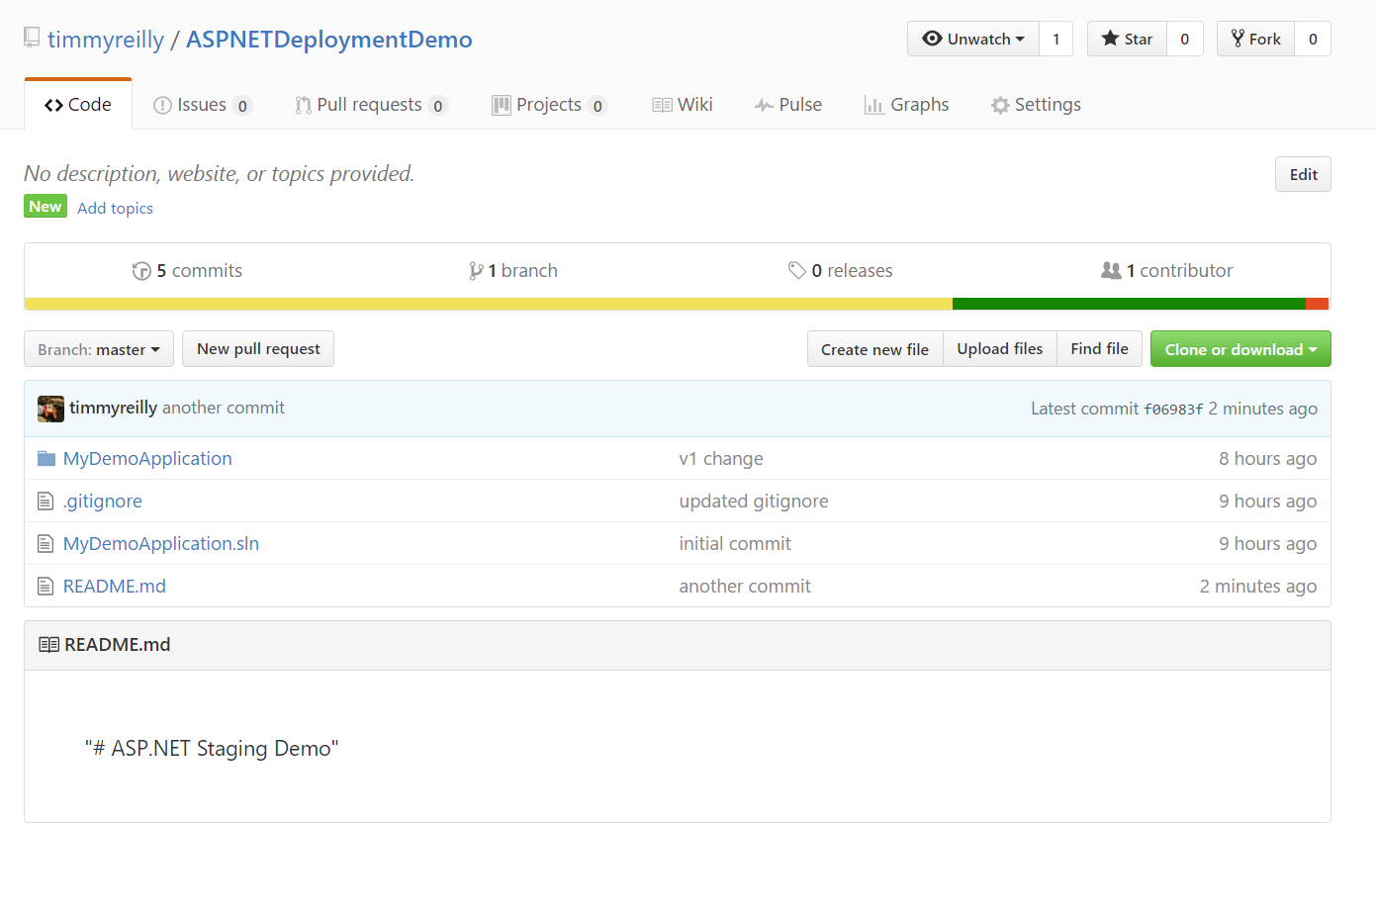Click the README.md file icon in file list
Viewport: 1376px width, 915px height.
pos(45,586)
